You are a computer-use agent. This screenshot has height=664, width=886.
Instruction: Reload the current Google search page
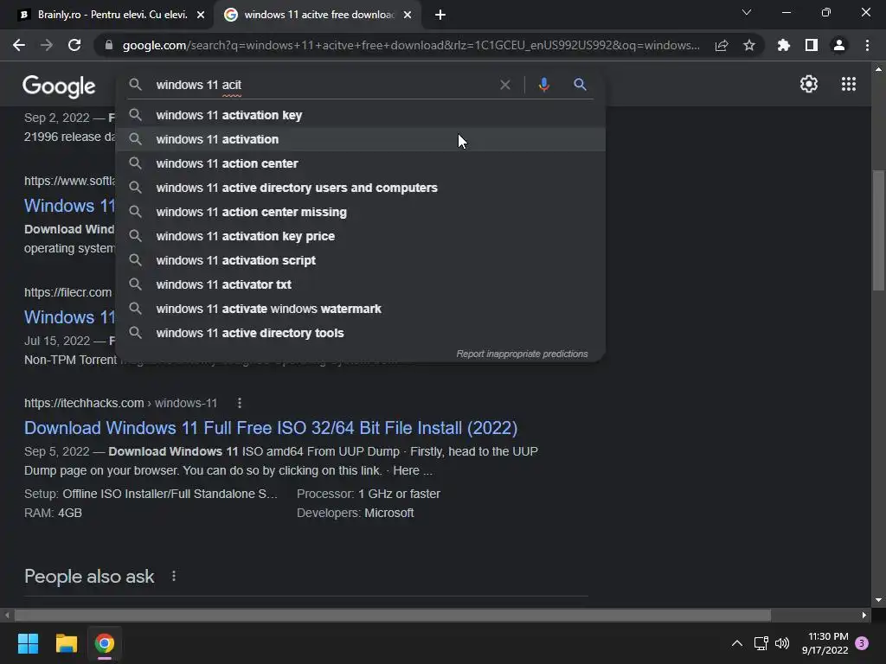74,45
